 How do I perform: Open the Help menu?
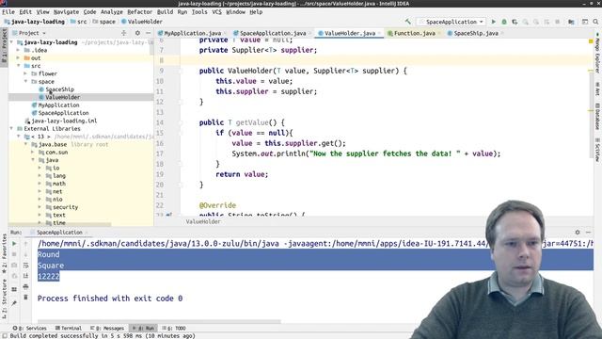256,12
